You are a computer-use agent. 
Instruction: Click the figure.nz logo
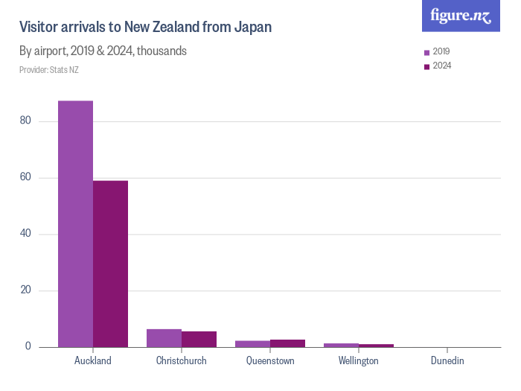pyautogui.click(x=461, y=16)
